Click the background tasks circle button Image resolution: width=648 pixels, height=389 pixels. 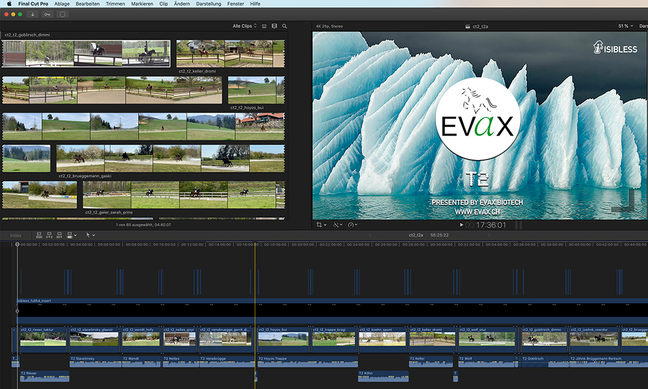(x=62, y=14)
